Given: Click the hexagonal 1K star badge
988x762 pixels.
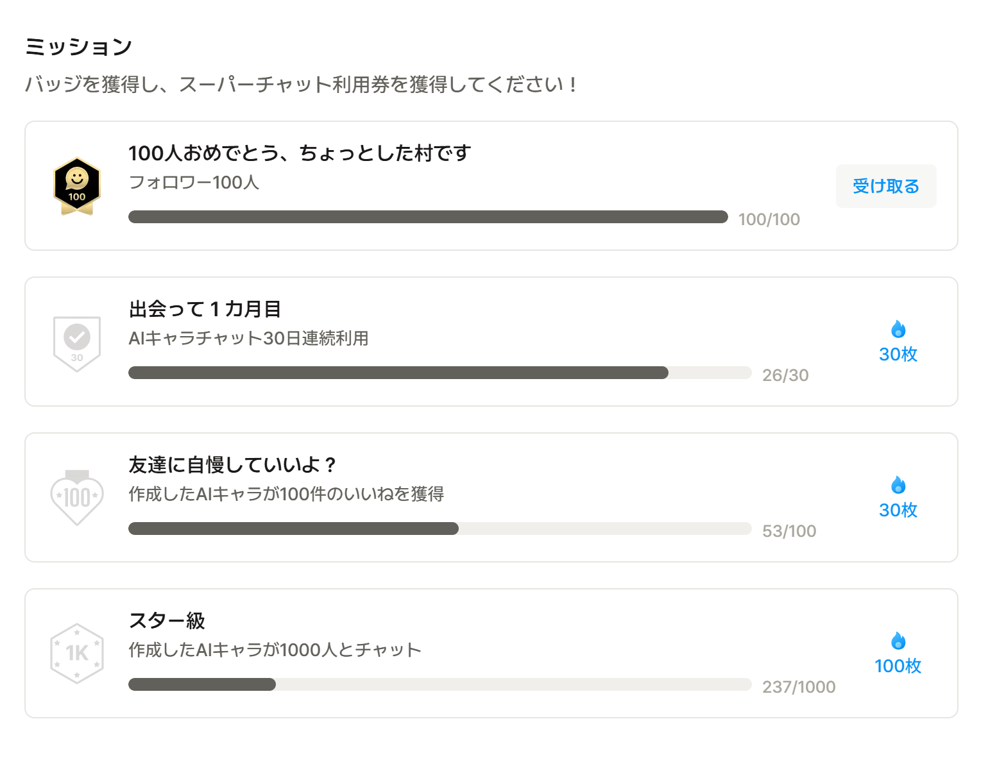Looking at the screenshot, I should click(77, 654).
